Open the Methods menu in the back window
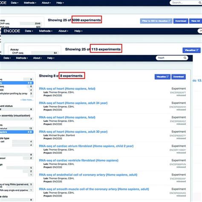202x202 pixels. (30, 3)
